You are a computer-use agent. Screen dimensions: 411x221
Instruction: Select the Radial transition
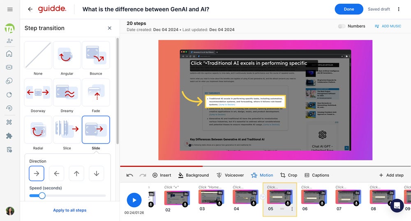pyautogui.click(x=38, y=130)
